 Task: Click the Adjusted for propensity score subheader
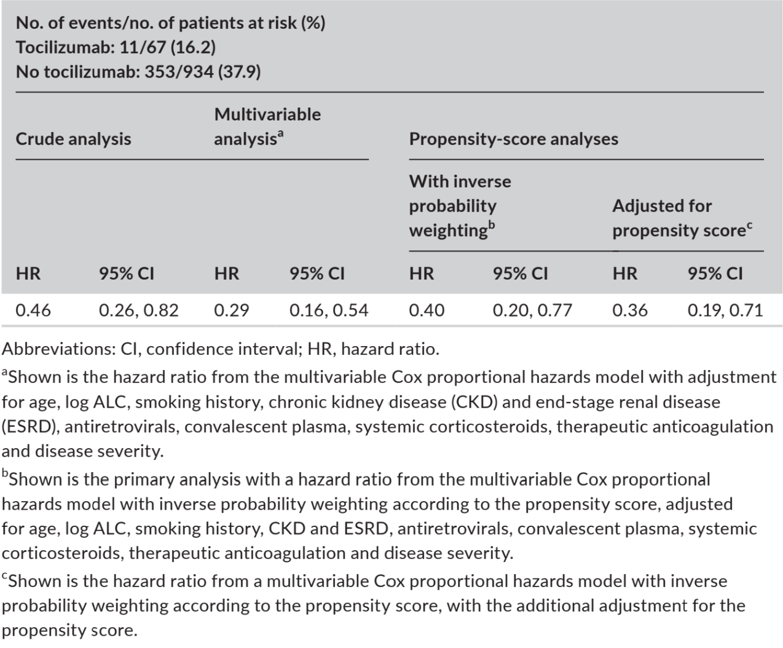(x=682, y=218)
